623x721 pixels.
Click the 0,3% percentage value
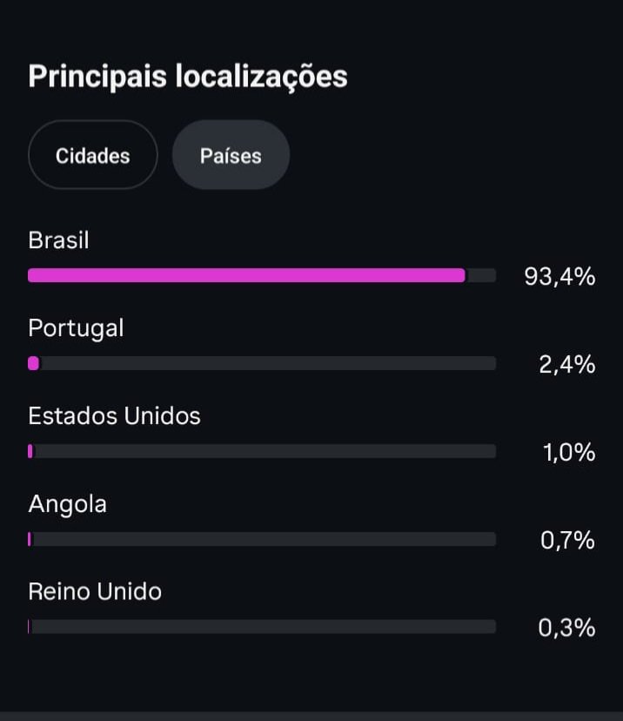point(566,627)
